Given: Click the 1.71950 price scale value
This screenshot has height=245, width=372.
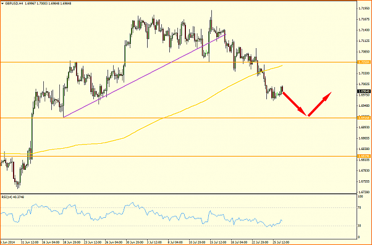Looking at the screenshot, I should [x=365, y=8].
